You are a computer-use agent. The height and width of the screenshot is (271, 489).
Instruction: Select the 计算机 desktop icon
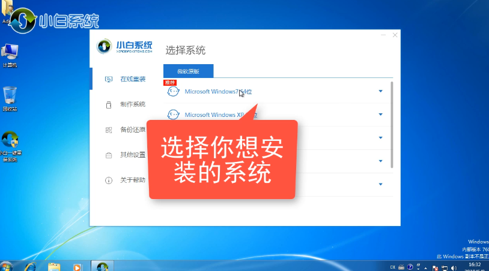(10, 56)
